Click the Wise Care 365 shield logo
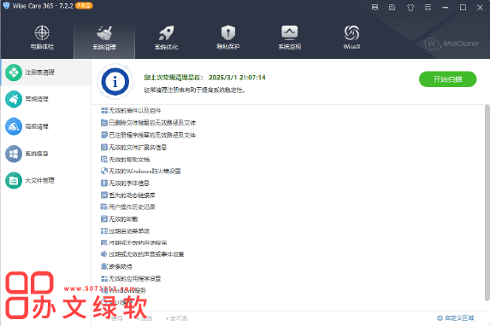Screen dimensions: 490x326 click(6, 6)
